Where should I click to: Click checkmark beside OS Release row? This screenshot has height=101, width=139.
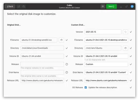pos(131,88)
